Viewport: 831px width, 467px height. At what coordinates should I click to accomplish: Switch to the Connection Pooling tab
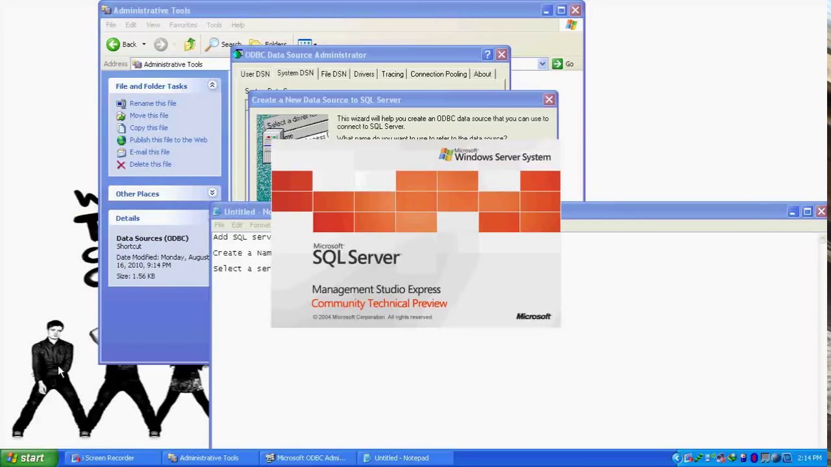point(438,74)
